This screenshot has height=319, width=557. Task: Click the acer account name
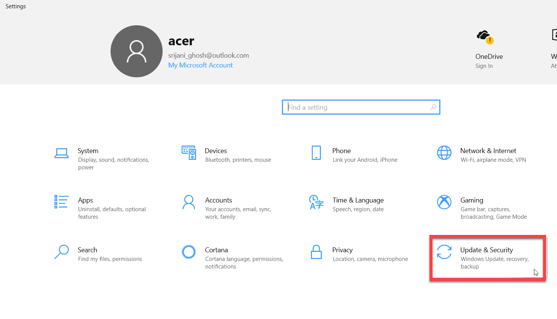click(x=181, y=41)
